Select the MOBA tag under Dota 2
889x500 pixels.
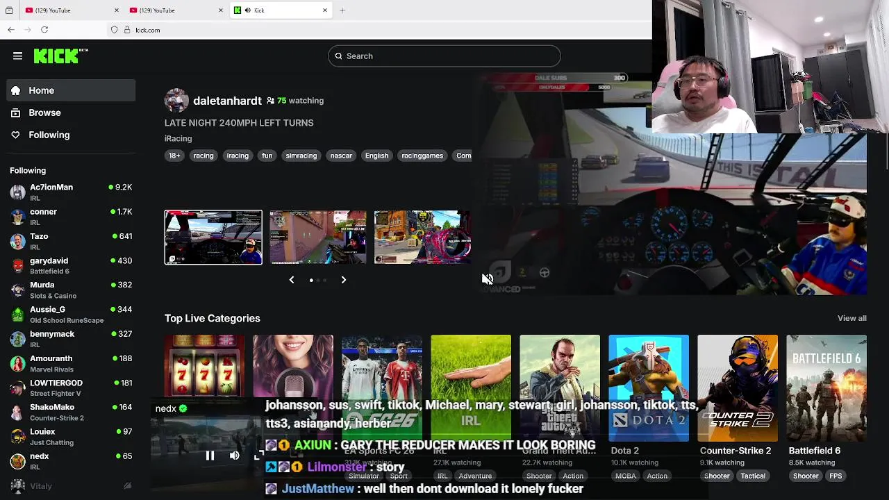click(x=625, y=476)
